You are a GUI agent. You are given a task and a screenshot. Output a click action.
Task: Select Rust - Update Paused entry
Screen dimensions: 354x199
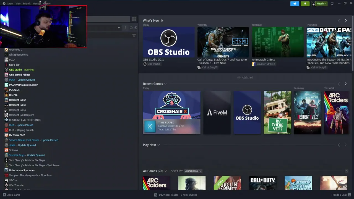[x=21, y=125]
